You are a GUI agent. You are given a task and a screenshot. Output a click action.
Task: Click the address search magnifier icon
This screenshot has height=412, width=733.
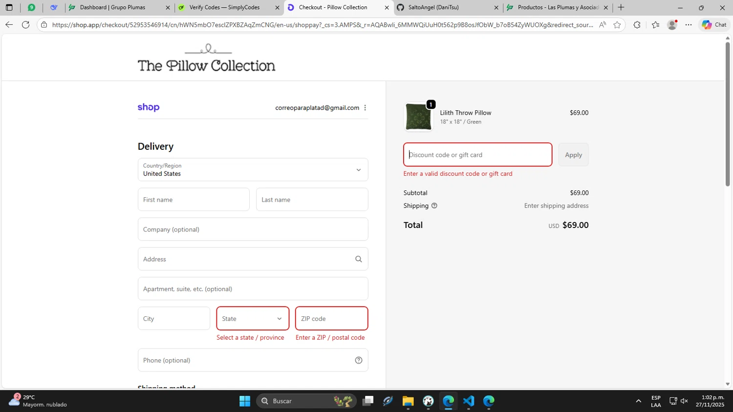[x=359, y=259]
